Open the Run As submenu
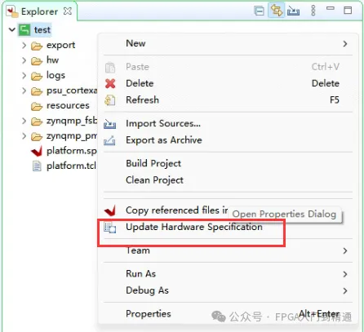This screenshot has width=364, height=332. coord(228,274)
